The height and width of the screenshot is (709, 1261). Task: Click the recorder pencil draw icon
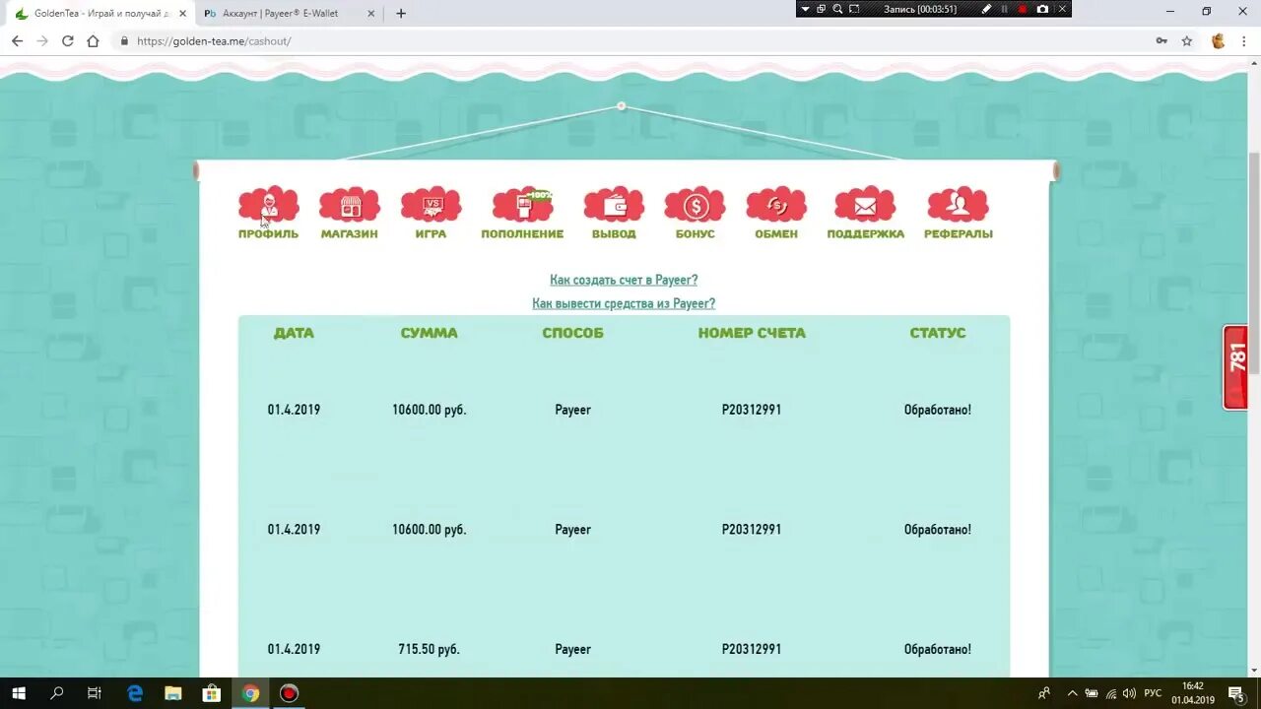[x=987, y=9]
